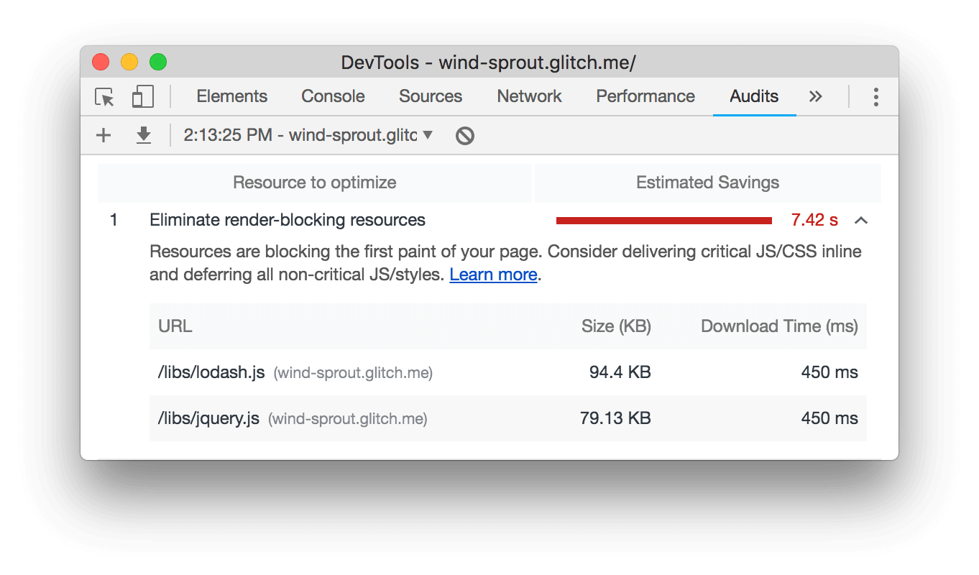The height and width of the screenshot is (575, 979).
Task: Show more tabs with the double chevron
Action: click(815, 97)
